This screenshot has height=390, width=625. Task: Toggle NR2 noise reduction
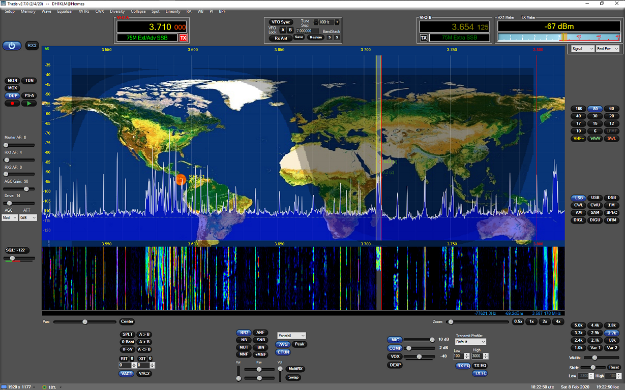tap(244, 333)
